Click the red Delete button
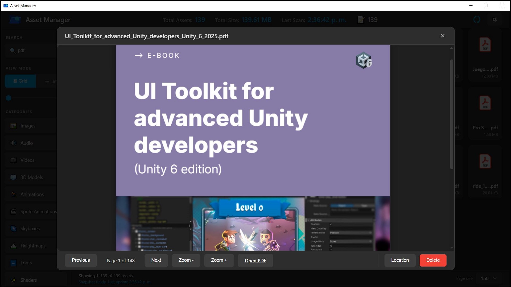The width and height of the screenshot is (511, 287). (433, 260)
